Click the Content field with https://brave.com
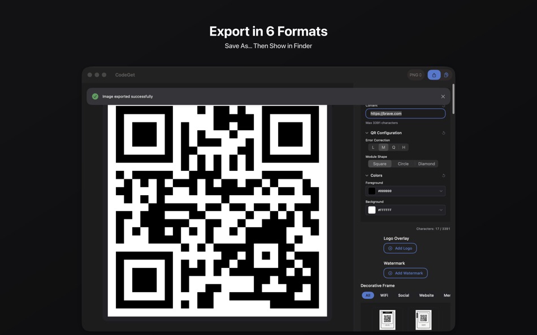Image resolution: width=537 pixels, height=335 pixels. pos(405,113)
